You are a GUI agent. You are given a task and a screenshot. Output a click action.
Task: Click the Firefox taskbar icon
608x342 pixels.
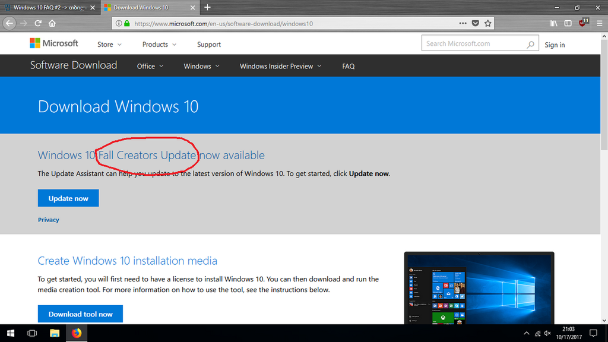point(77,333)
